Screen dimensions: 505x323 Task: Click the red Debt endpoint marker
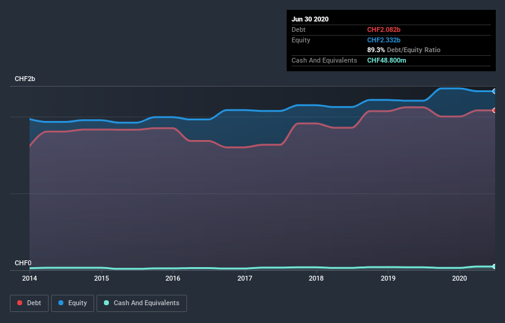(x=495, y=111)
